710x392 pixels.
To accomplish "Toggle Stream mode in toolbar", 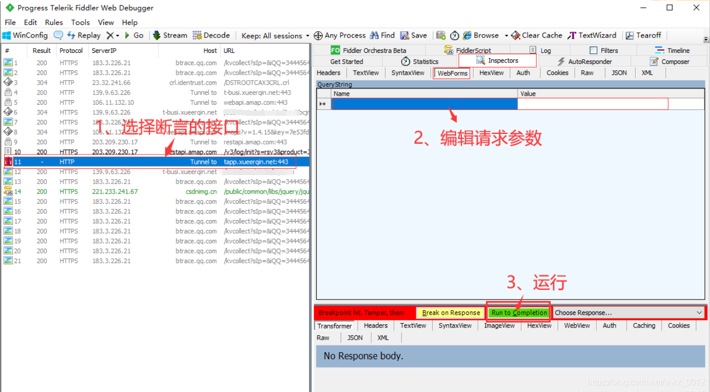I will coord(170,35).
